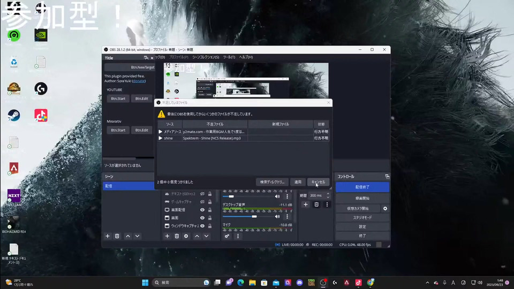Remove selected scene with the Scenes panel trash icon
The width and height of the screenshot is (514, 289).
(x=117, y=236)
